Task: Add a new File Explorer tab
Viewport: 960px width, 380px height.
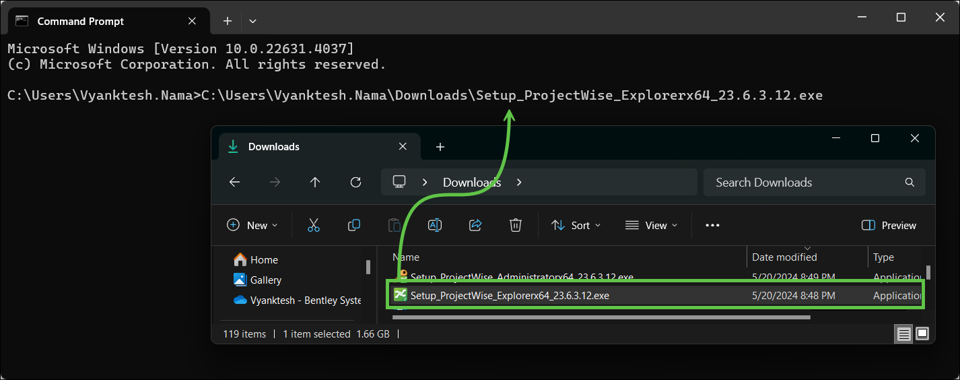Action: pos(440,146)
